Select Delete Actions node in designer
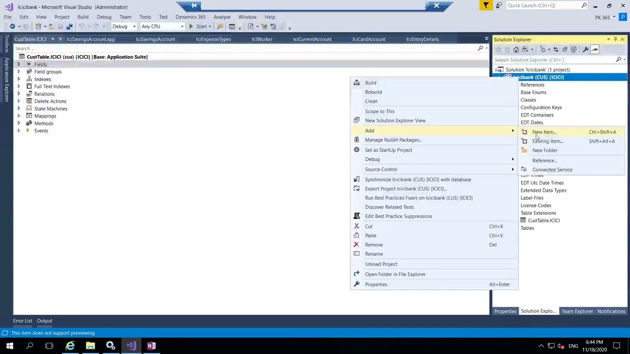630x354 pixels. pyautogui.click(x=50, y=101)
